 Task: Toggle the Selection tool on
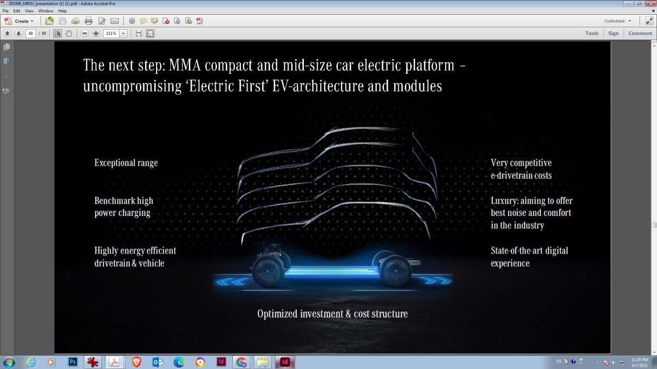click(x=57, y=33)
